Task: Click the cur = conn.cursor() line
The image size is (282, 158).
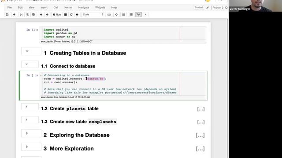Action: (60, 82)
